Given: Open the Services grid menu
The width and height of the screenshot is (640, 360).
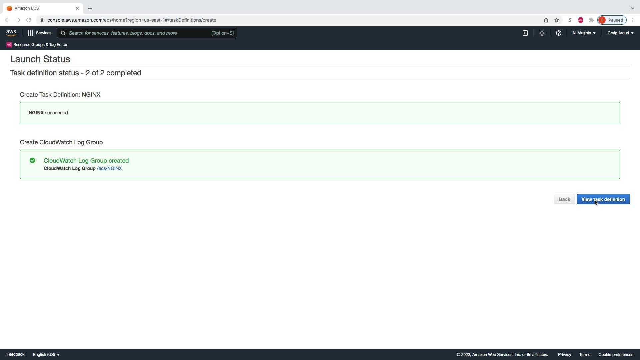Looking at the screenshot, I should pyautogui.click(x=39, y=33).
